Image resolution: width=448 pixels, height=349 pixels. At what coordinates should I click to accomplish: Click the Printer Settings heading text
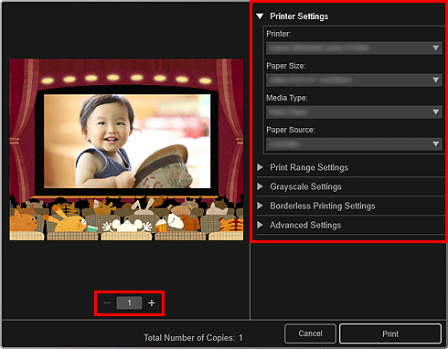click(299, 16)
